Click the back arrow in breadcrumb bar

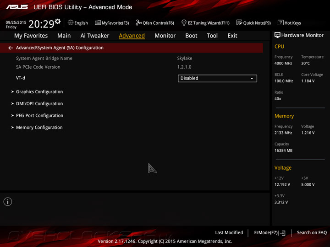coord(11,48)
